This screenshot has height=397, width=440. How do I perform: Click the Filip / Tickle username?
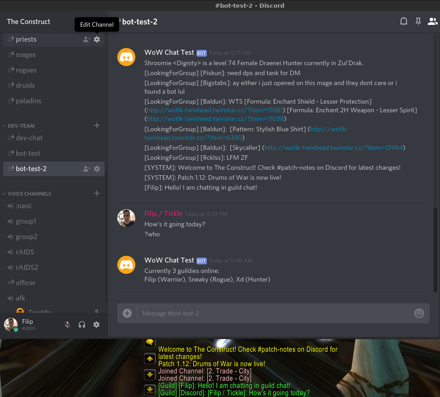163,214
